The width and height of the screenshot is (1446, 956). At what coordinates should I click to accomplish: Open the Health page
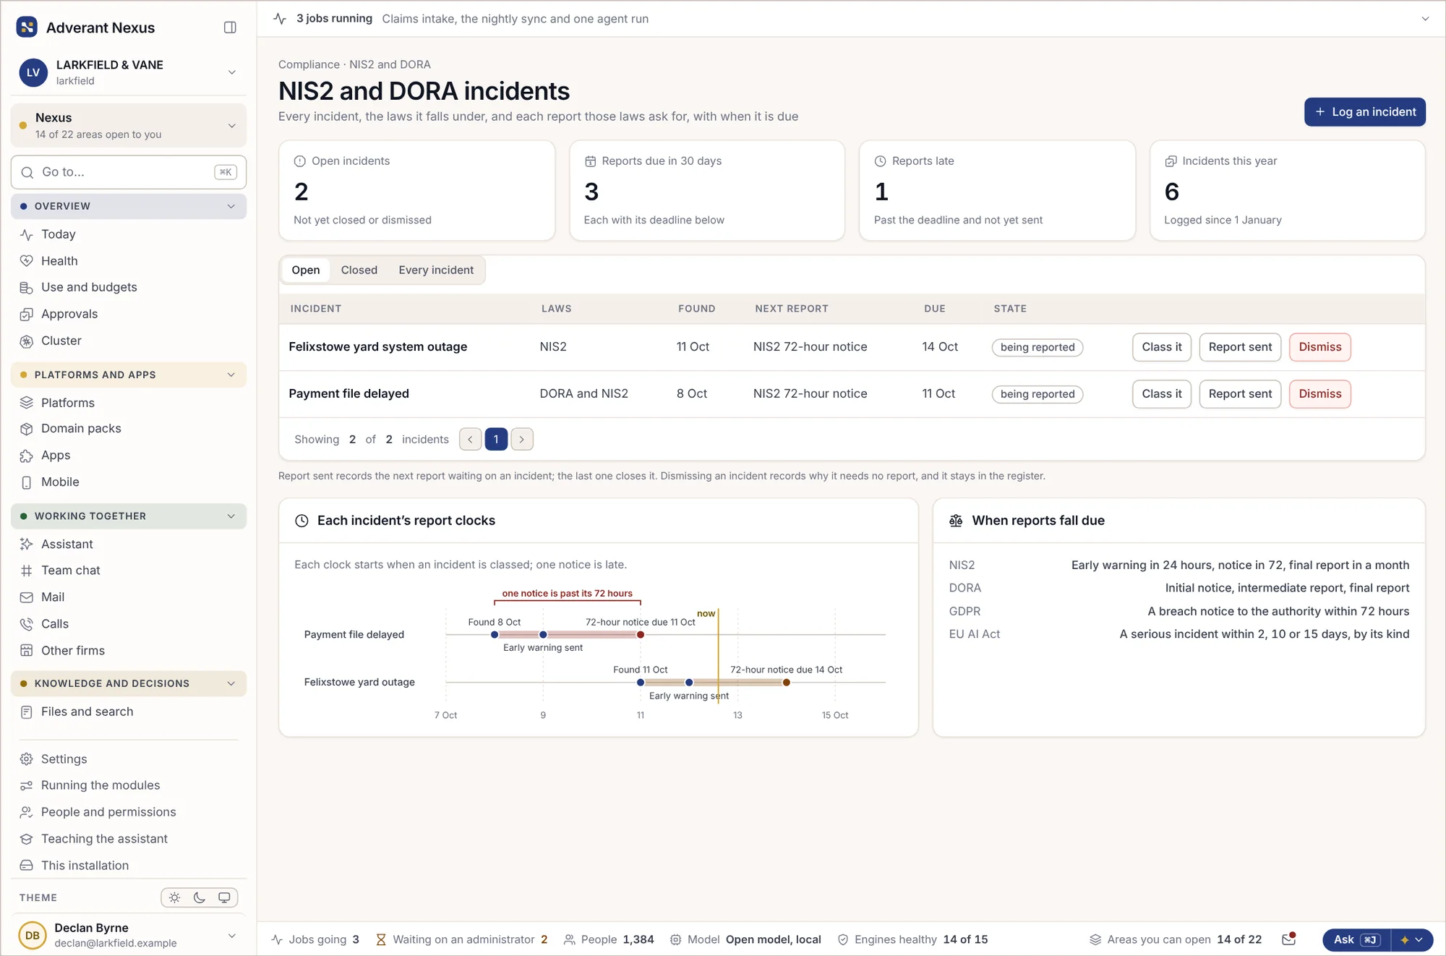(x=129, y=261)
